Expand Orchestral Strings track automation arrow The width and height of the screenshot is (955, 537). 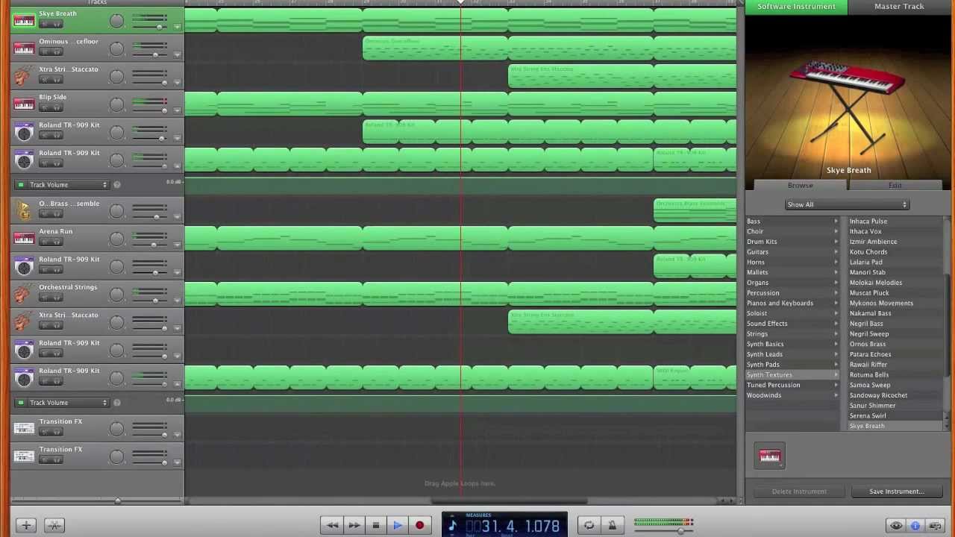coord(177,301)
